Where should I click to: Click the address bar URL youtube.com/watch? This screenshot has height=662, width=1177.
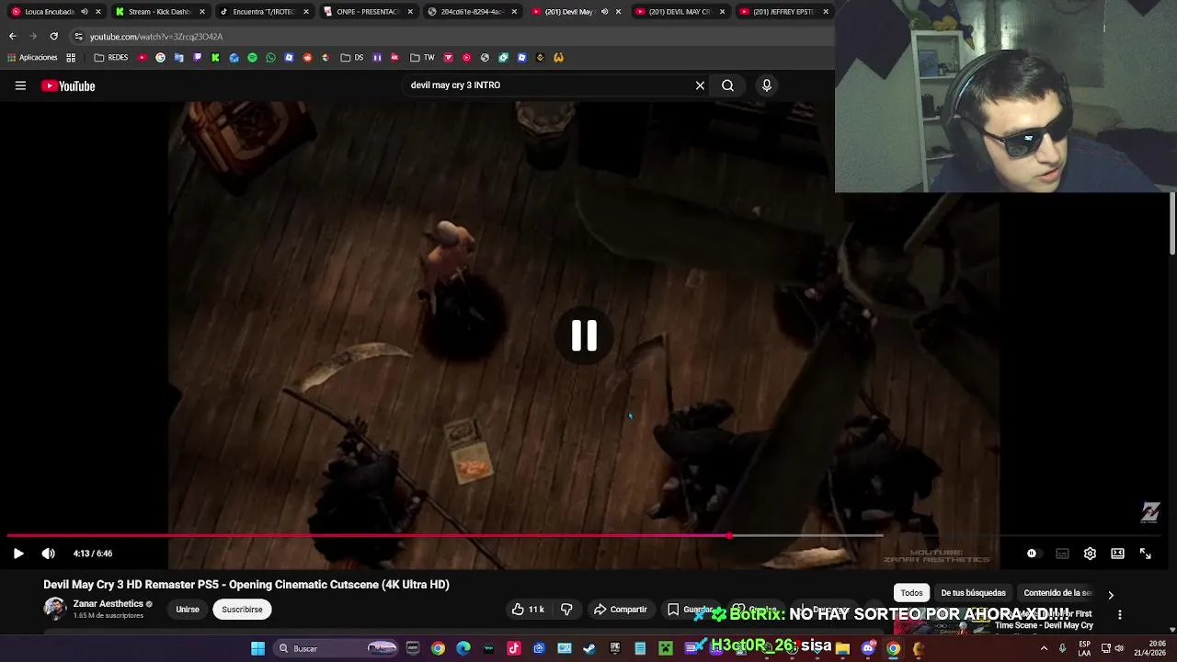tap(156, 37)
